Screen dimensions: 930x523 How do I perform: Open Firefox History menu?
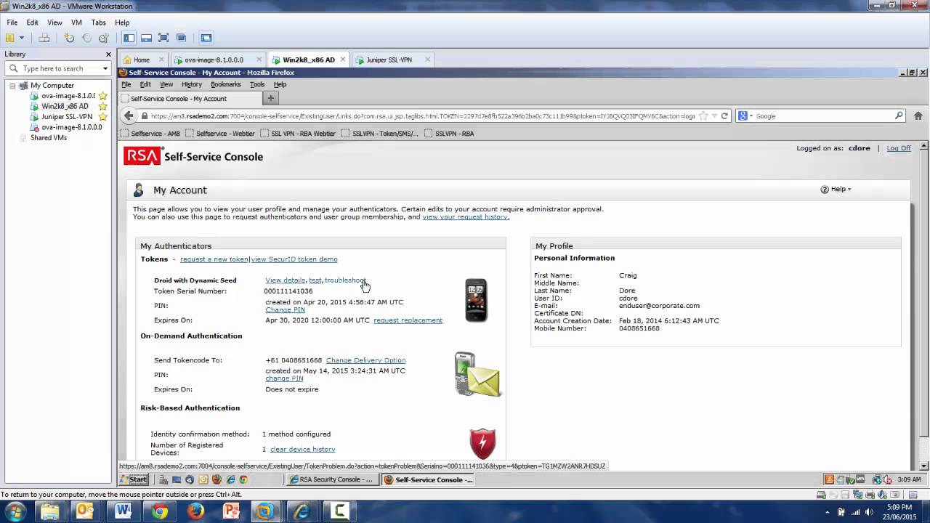(192, 84)
